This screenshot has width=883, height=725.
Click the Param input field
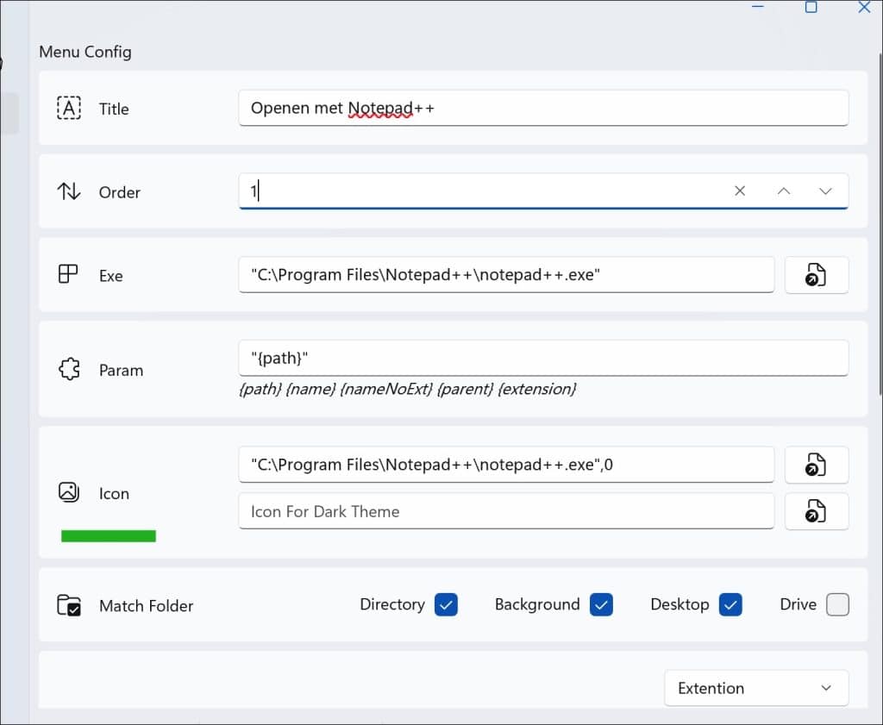tap(543, 357)
